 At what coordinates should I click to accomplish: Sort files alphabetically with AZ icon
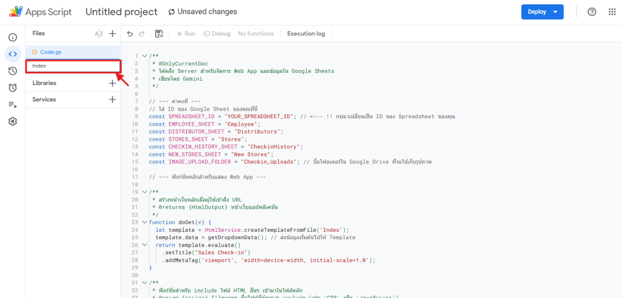point(99,34)
